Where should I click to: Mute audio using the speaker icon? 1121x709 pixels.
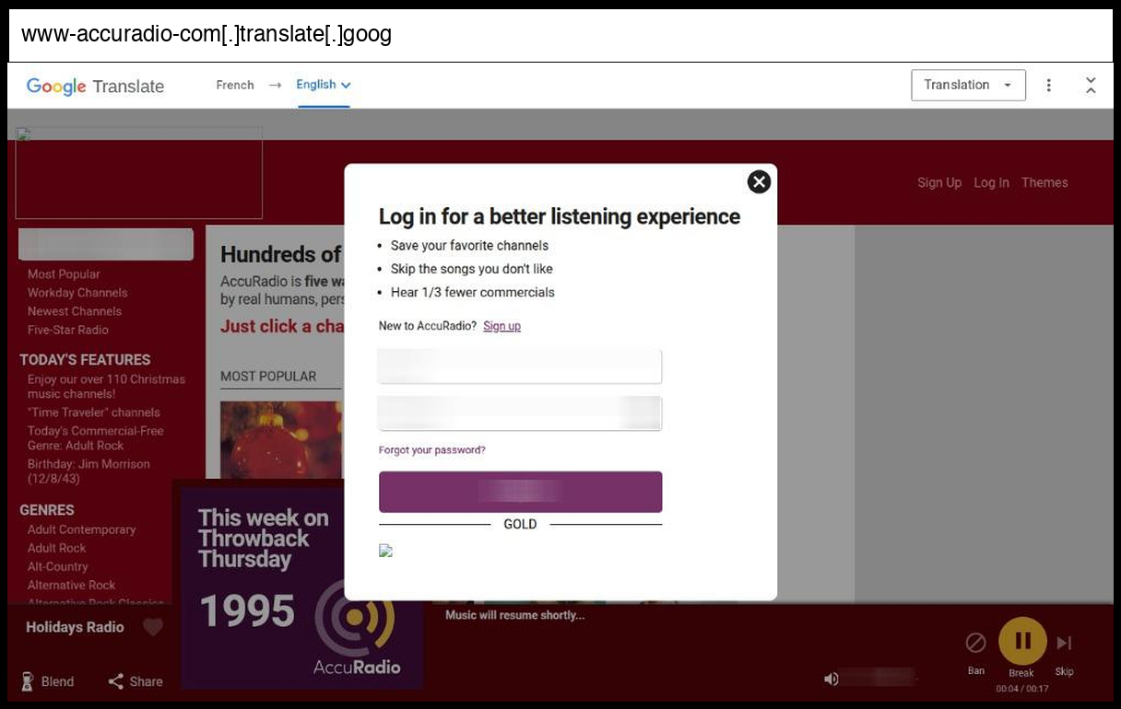(832, 679)
